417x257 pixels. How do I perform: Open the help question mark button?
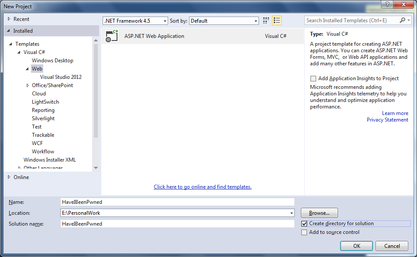pyautogui.click(x=387, y=4)
